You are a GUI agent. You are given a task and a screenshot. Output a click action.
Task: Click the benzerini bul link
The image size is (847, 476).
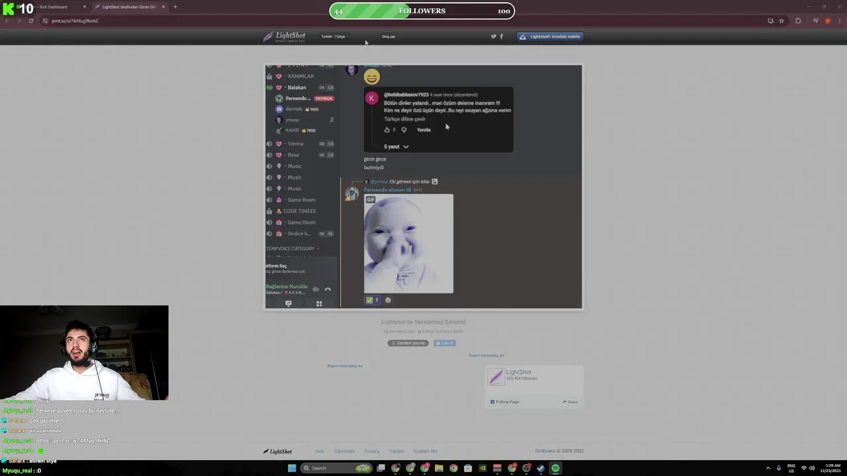(401, 331)
